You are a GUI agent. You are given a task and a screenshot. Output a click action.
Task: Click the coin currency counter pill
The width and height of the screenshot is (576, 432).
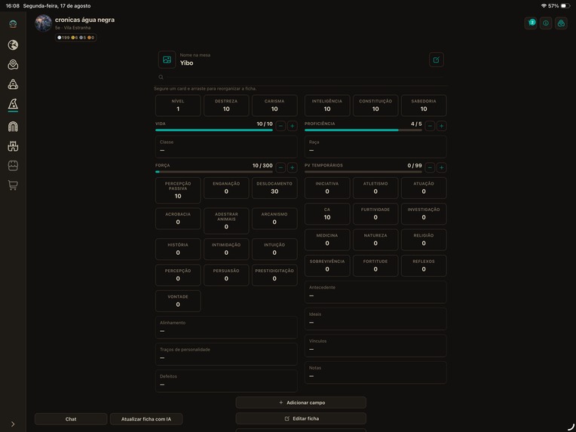75,38
